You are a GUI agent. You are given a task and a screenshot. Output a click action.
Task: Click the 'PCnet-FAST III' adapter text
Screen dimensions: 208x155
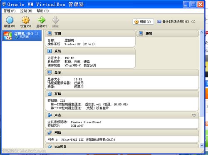72,140
